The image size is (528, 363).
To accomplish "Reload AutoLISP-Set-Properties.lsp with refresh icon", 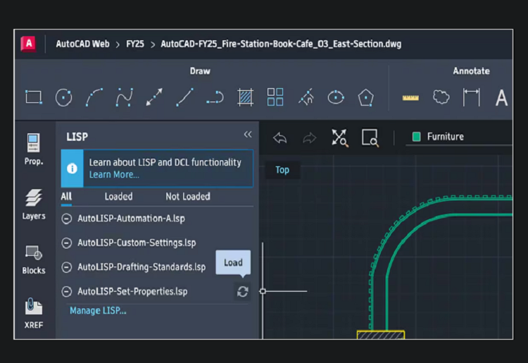I will pos(242,292).
